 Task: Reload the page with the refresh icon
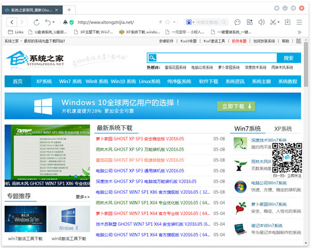(x=36, y=22)
